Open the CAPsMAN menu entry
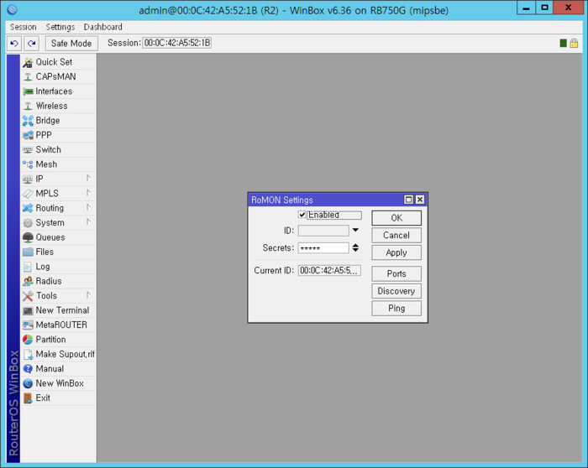588x468 pixels. pos(58,76)
